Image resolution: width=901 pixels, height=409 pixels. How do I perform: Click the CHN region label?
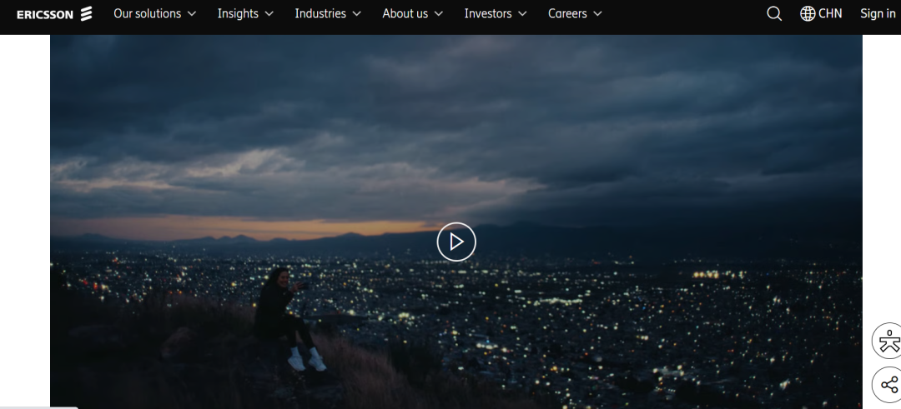(830, 13)
